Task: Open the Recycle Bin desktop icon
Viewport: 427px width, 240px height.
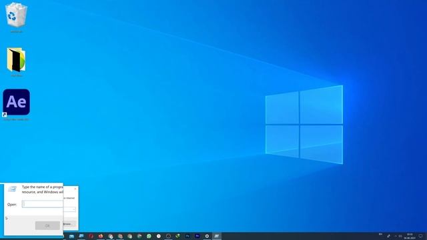Action: click(x=16, y=15)
